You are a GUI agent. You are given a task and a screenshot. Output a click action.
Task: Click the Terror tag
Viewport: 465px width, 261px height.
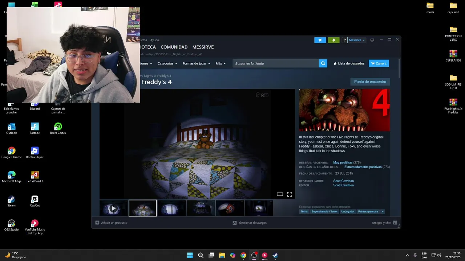click(304, 211)
